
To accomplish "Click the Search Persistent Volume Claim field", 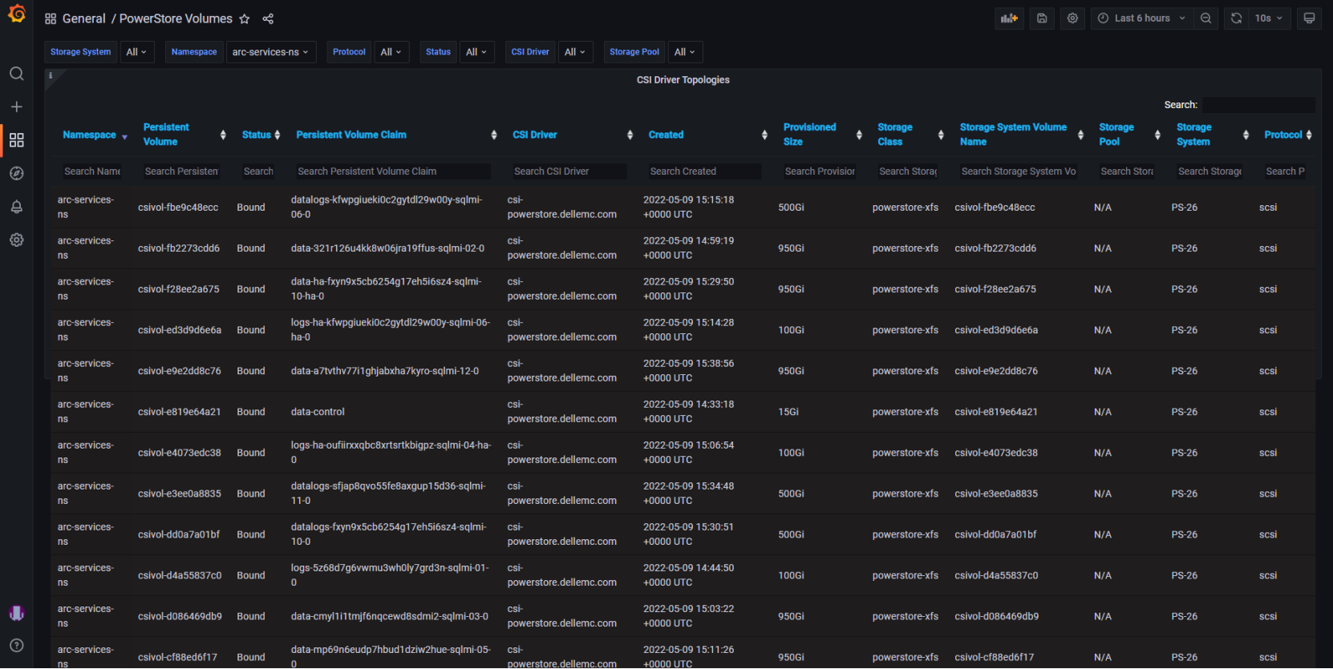I will tap(392, 171).
